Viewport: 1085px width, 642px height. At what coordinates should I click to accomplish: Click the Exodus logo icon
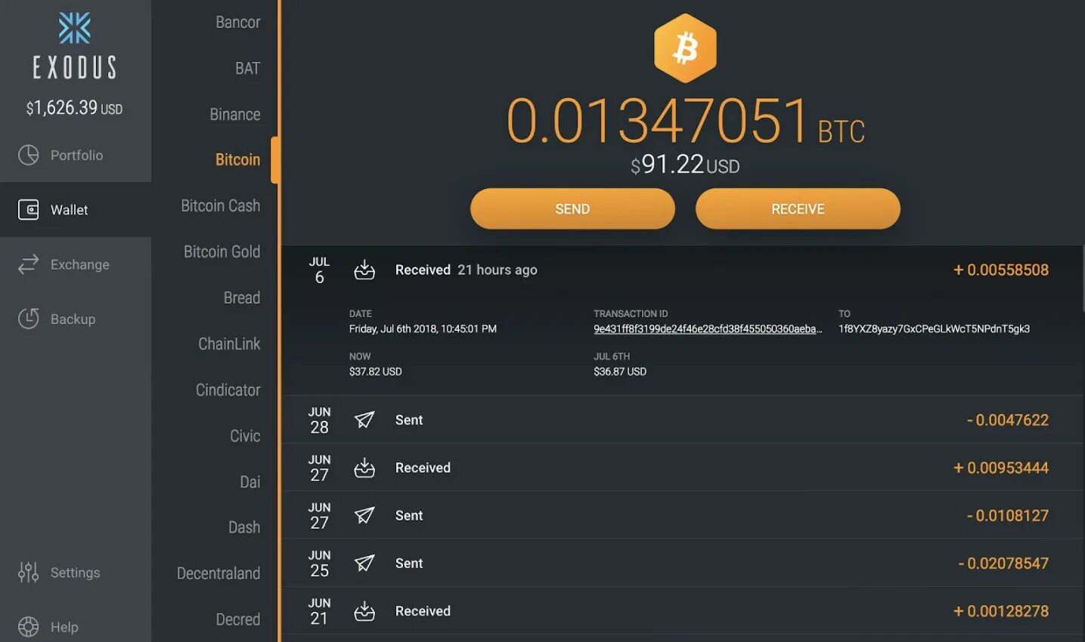tap(75, 29)
